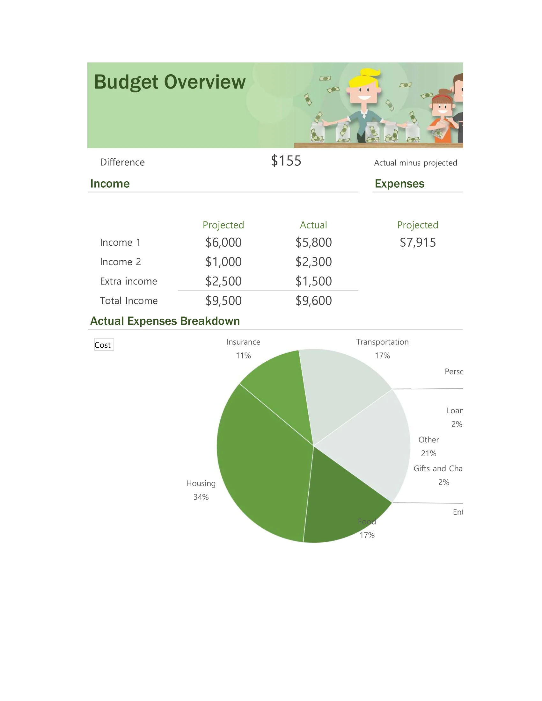Select the $2,300 actual Income 2 cell

314,262
